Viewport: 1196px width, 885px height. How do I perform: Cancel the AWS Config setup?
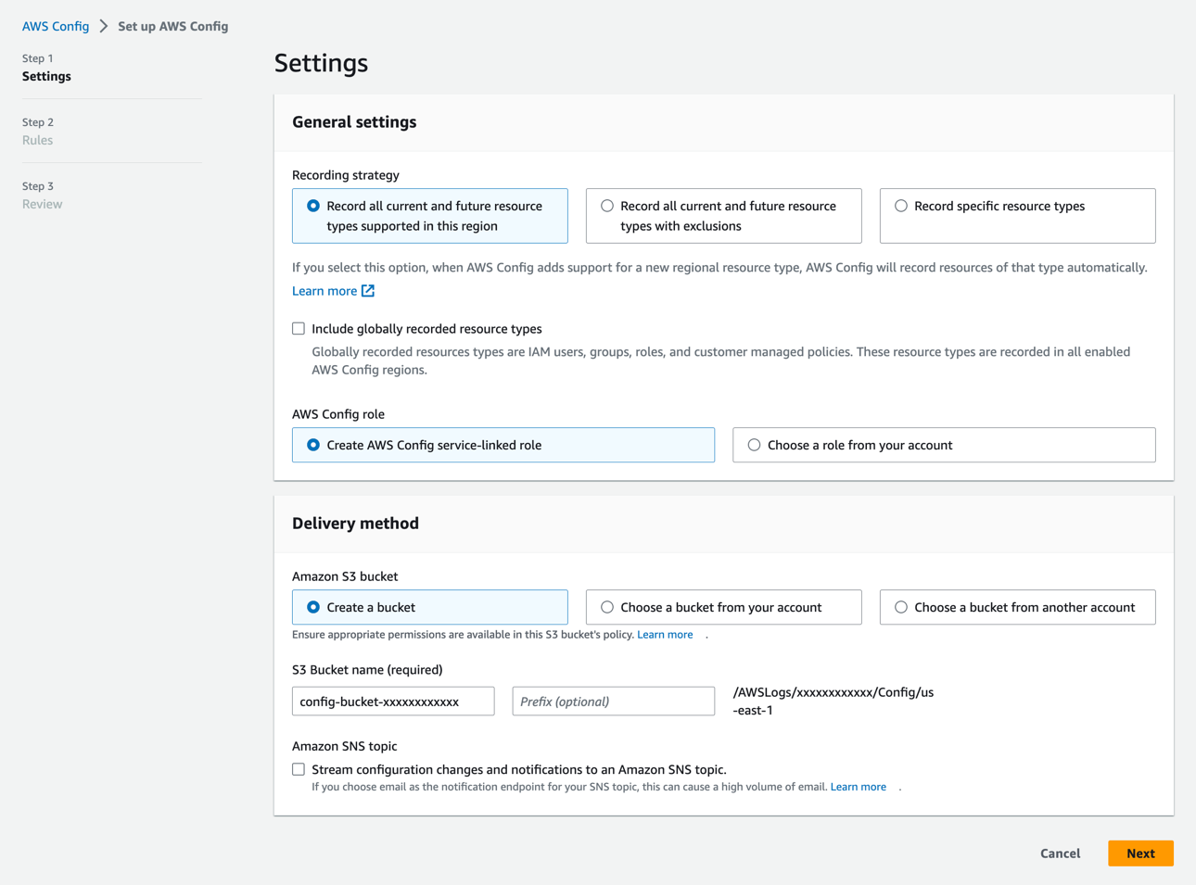coord(1060,853)
